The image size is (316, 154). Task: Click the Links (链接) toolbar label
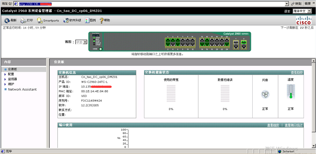[307, 3]
